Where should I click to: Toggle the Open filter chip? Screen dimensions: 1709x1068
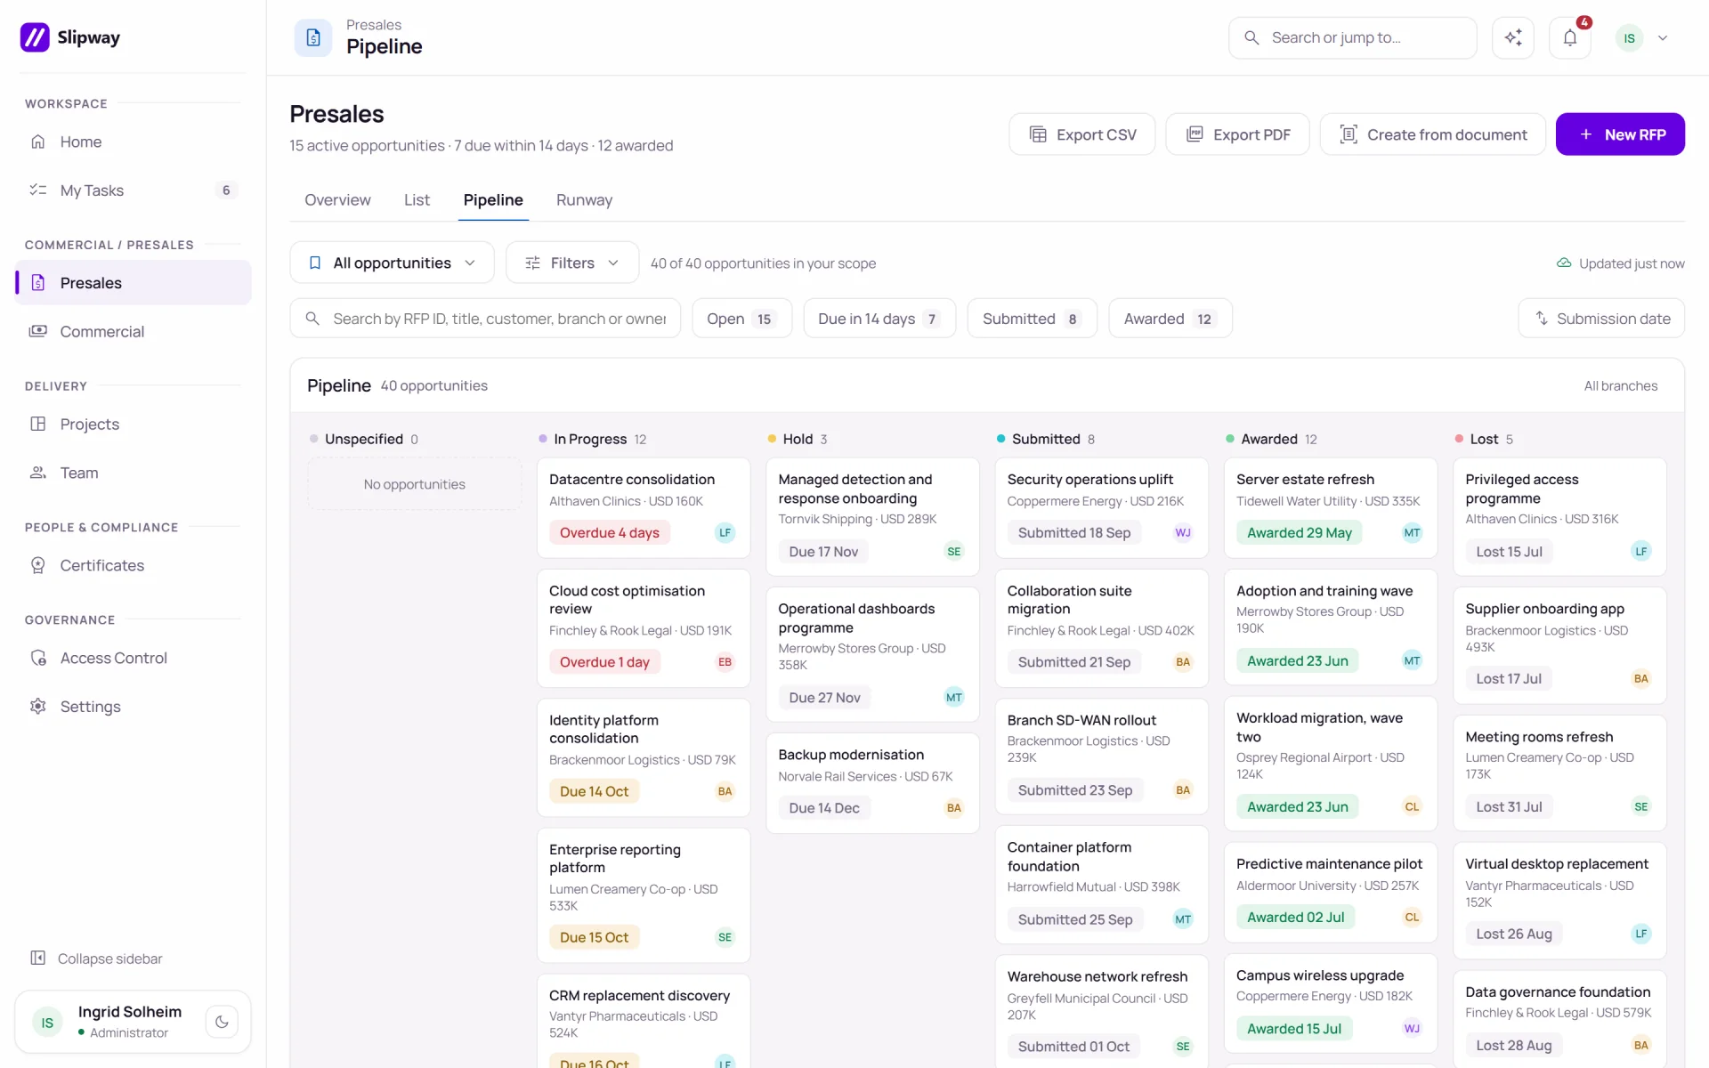click(741, 319)
